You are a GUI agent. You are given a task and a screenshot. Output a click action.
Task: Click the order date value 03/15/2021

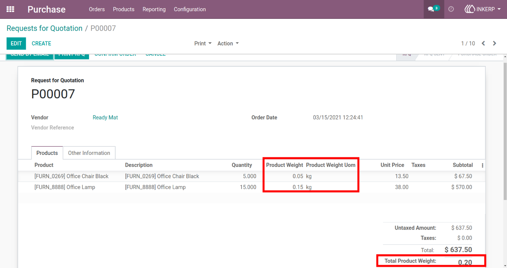338,118
